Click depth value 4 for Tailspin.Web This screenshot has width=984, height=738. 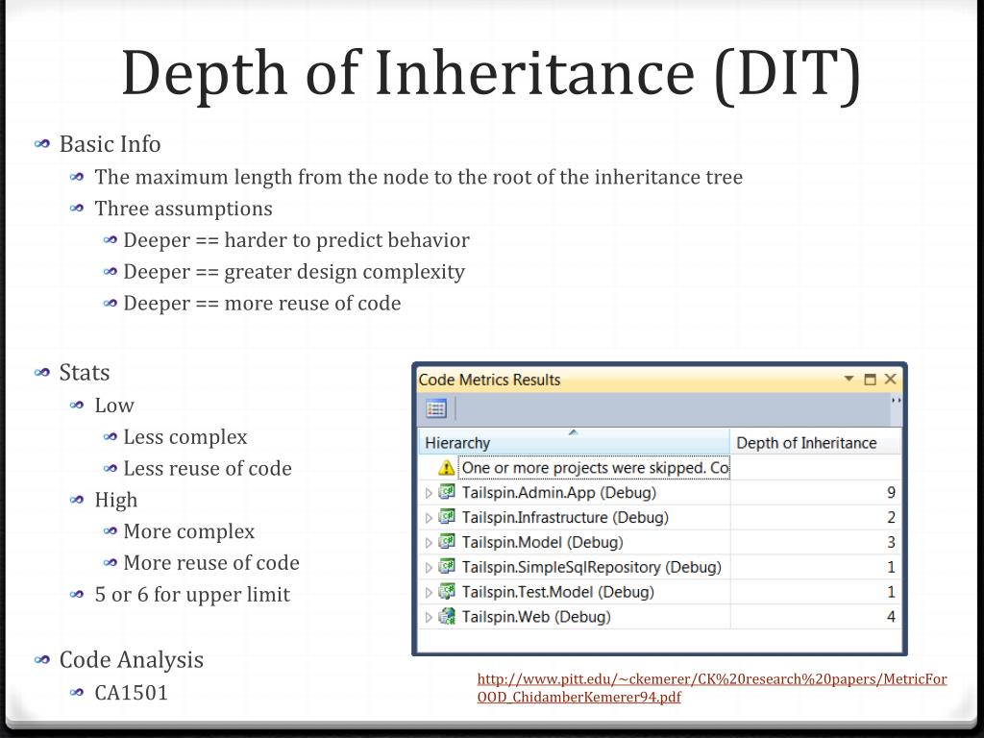891,617
